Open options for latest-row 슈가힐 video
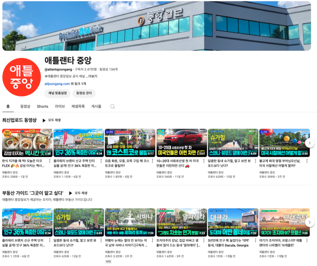The height and width of the screenshot is (266, 317). (x=255, y=161)
